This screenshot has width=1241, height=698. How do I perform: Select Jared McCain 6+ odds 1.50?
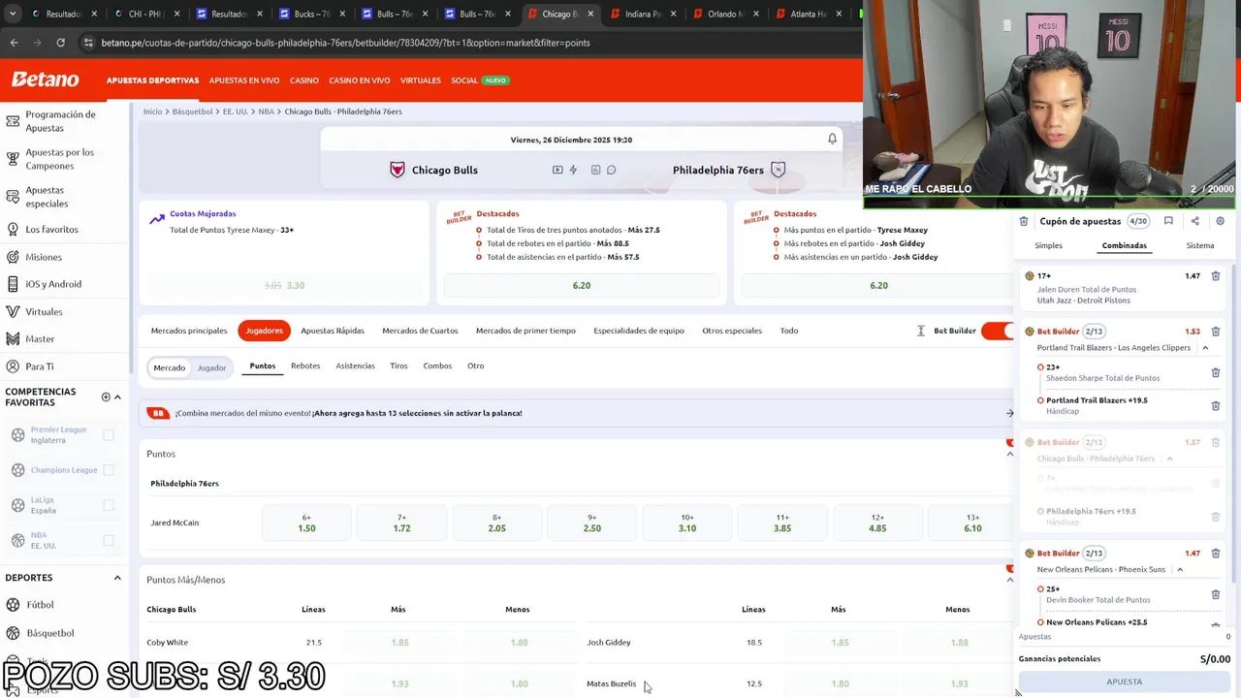click(x=306, y=523)
